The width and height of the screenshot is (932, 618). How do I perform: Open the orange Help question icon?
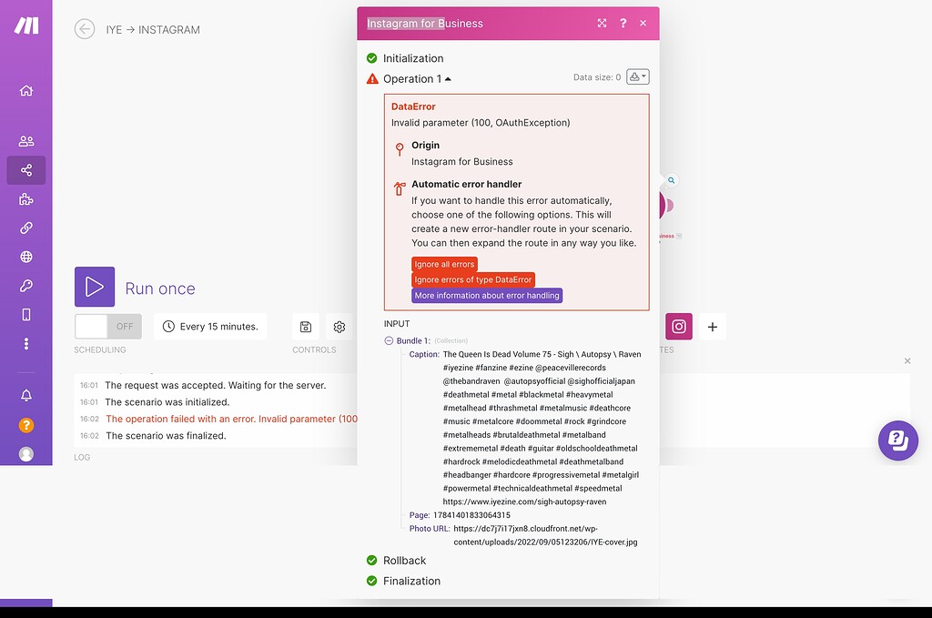26,425
